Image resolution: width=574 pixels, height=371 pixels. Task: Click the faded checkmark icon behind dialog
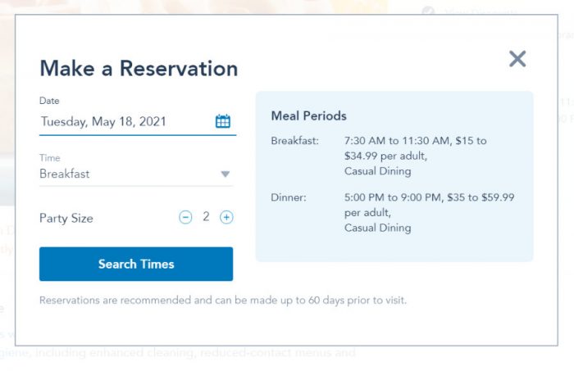428,11
